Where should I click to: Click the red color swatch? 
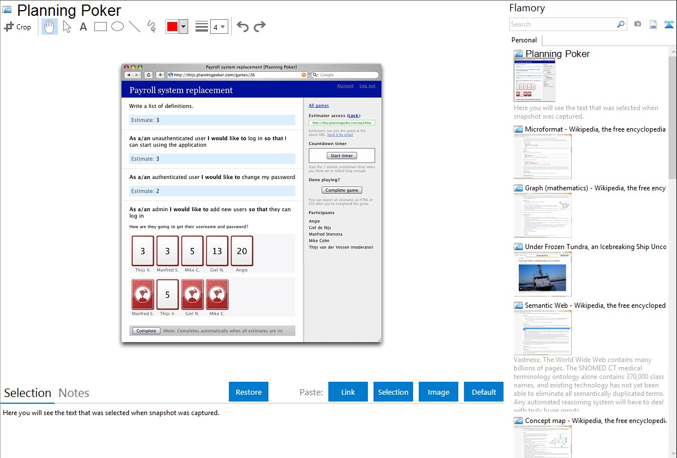pyautogui.click(x=172, y=27)
